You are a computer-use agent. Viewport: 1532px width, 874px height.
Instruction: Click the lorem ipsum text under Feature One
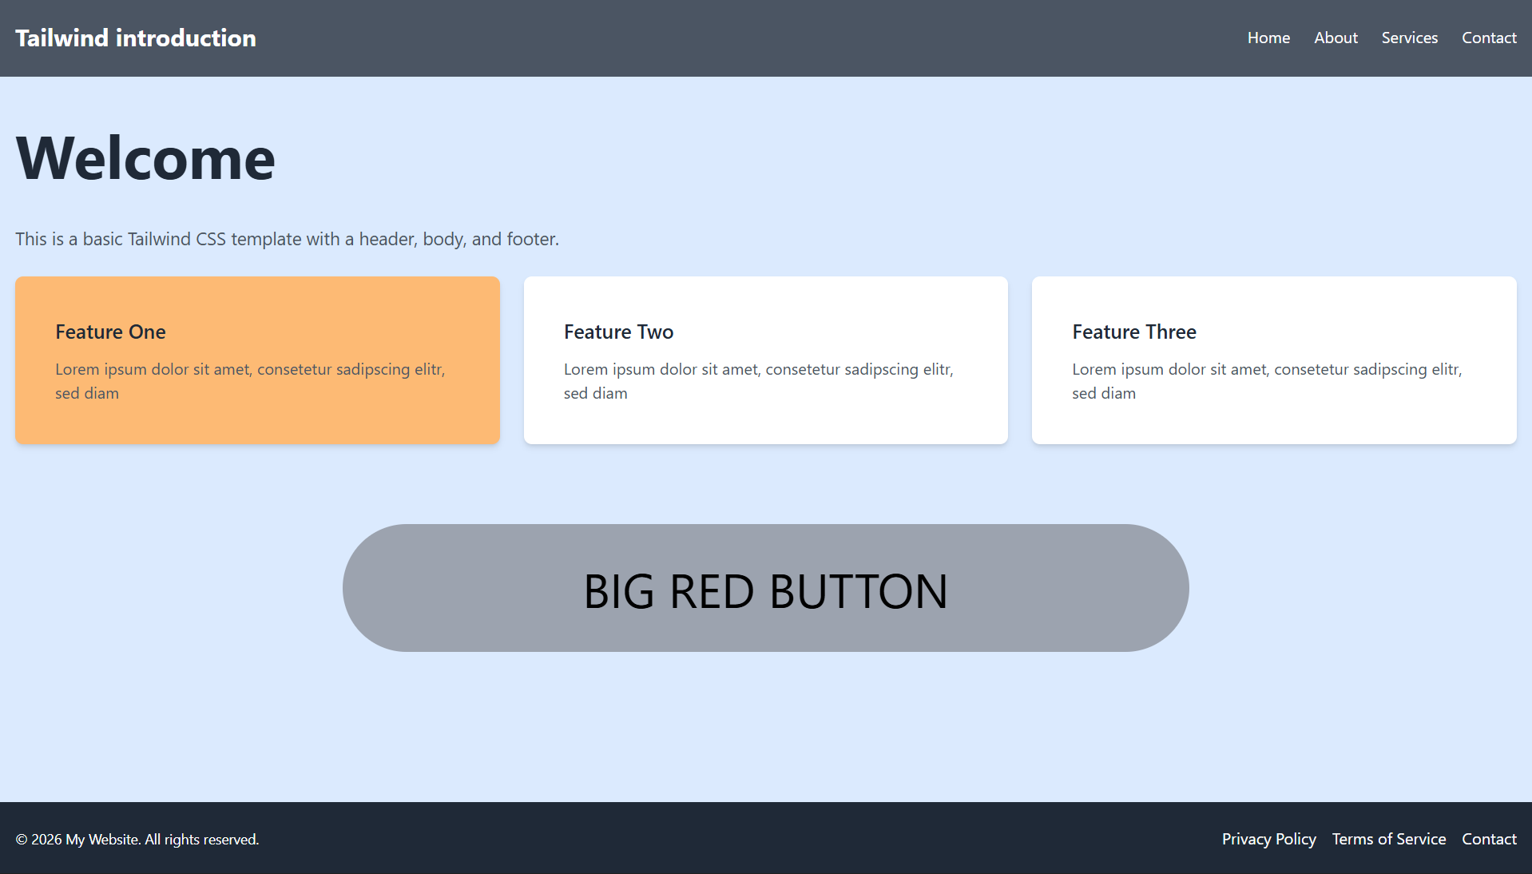[x=249, y=381]
